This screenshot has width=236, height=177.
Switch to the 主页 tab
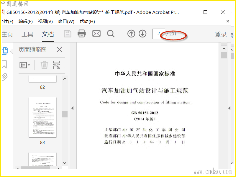(7, 34)
